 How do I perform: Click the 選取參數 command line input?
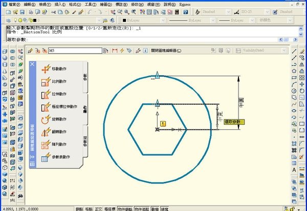click(142, 40)
